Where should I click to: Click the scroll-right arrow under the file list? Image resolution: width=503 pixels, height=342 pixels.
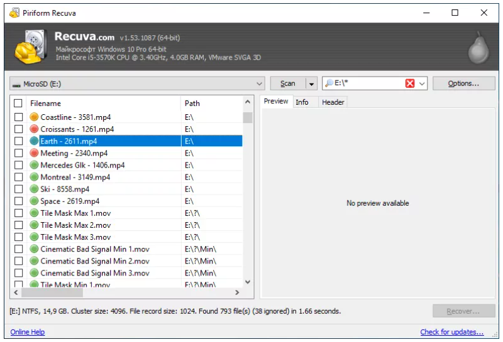pyautogui.click(x=237, y=292)
